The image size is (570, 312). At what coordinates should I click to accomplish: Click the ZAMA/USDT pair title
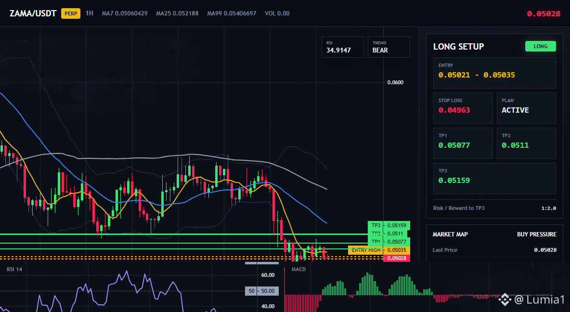tap(33, 13)
